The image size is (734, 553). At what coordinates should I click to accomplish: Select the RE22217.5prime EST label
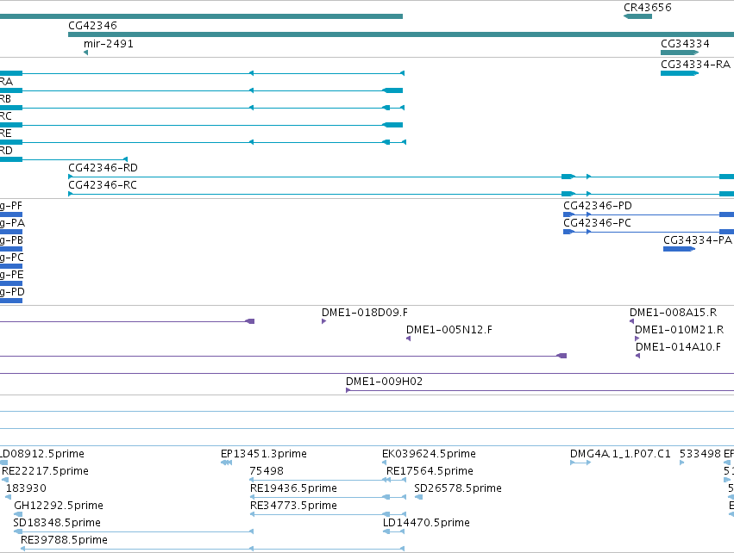pyautogui.click(x=46, y=470)
